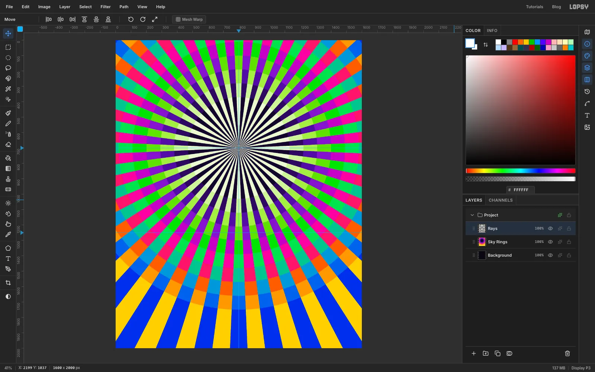The image size is (595, 372).
Task: Pick the text tool in left toolbar
Action: (x=8, y=259)
